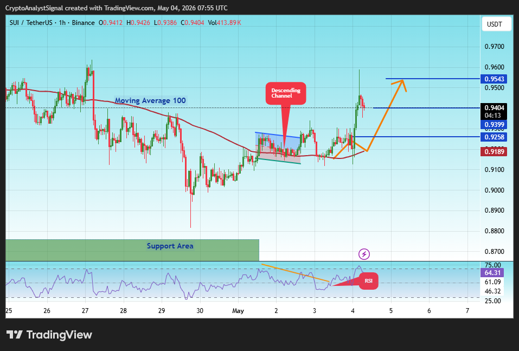Click the 7 date on time axis
The image size is (519, 351).
coord(467,311)
